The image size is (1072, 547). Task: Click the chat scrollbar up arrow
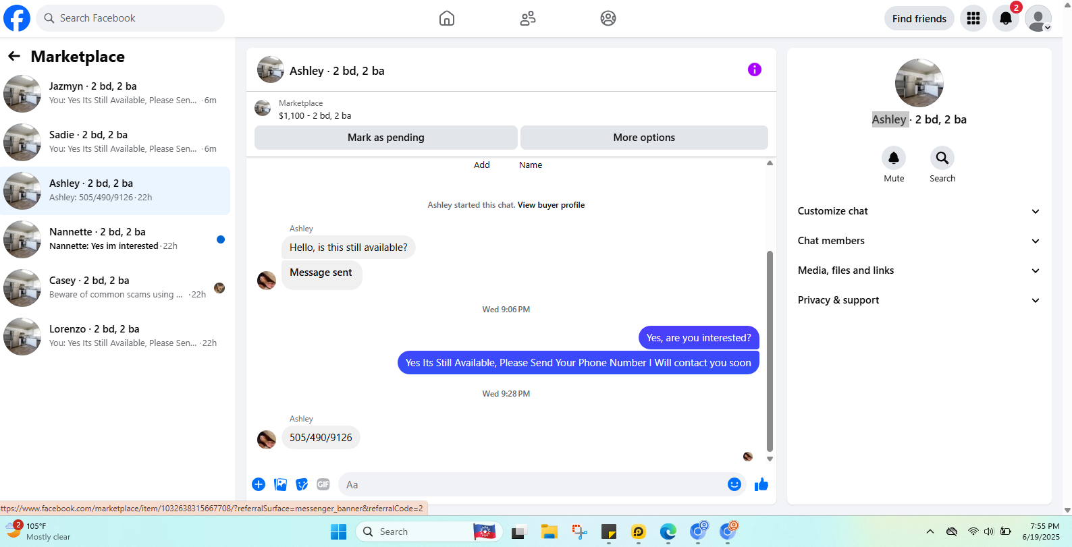(770, 163)
